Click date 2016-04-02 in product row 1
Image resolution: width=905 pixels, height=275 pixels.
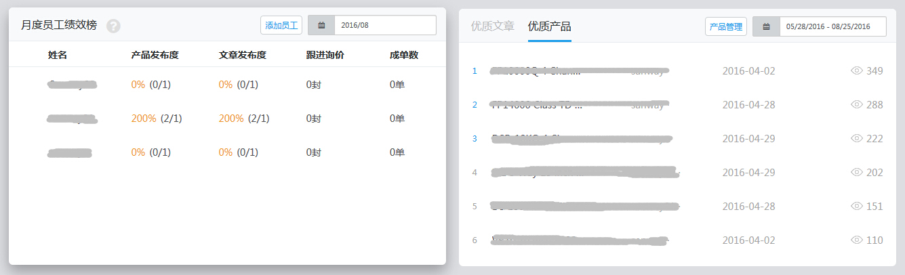(748, 70)
